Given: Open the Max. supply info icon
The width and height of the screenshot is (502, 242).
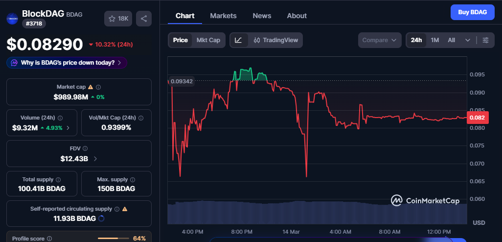Looking at the screenshot, I should pyautogui.click(x=133, y=179).
